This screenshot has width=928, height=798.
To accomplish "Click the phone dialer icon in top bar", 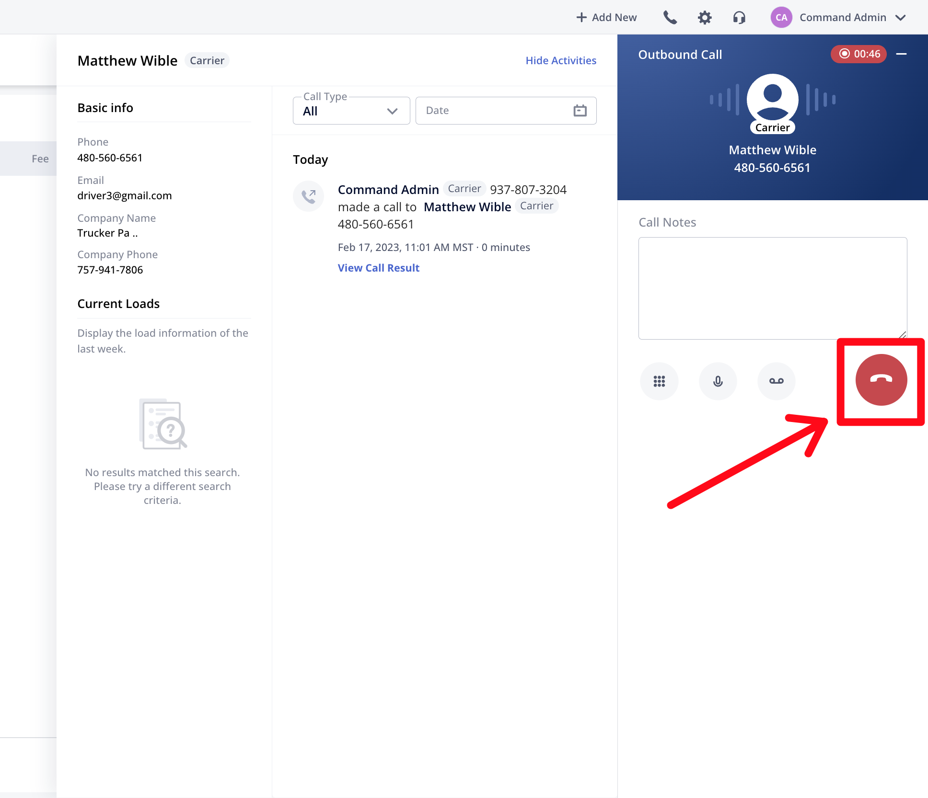I will click(670, 18).
